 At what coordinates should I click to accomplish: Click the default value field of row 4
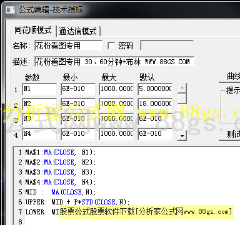coord(155,134)
